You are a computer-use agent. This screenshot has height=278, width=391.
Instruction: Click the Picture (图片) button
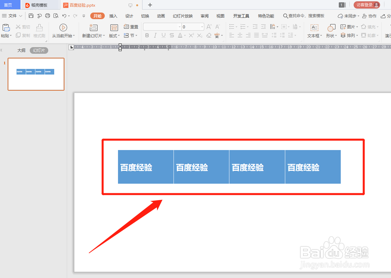pyautogui.click(x=349, y=27)
